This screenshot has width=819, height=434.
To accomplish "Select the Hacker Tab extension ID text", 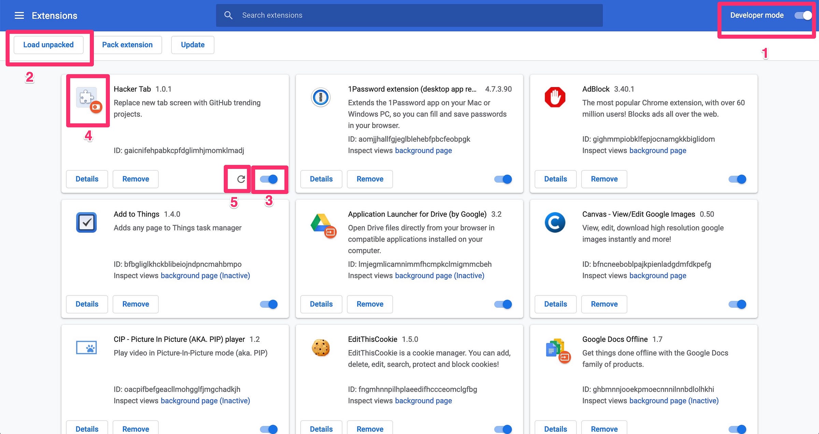I will point(179,151).
